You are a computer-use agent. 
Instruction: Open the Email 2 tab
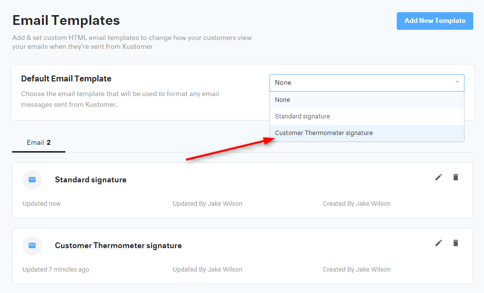click(39, 143)
